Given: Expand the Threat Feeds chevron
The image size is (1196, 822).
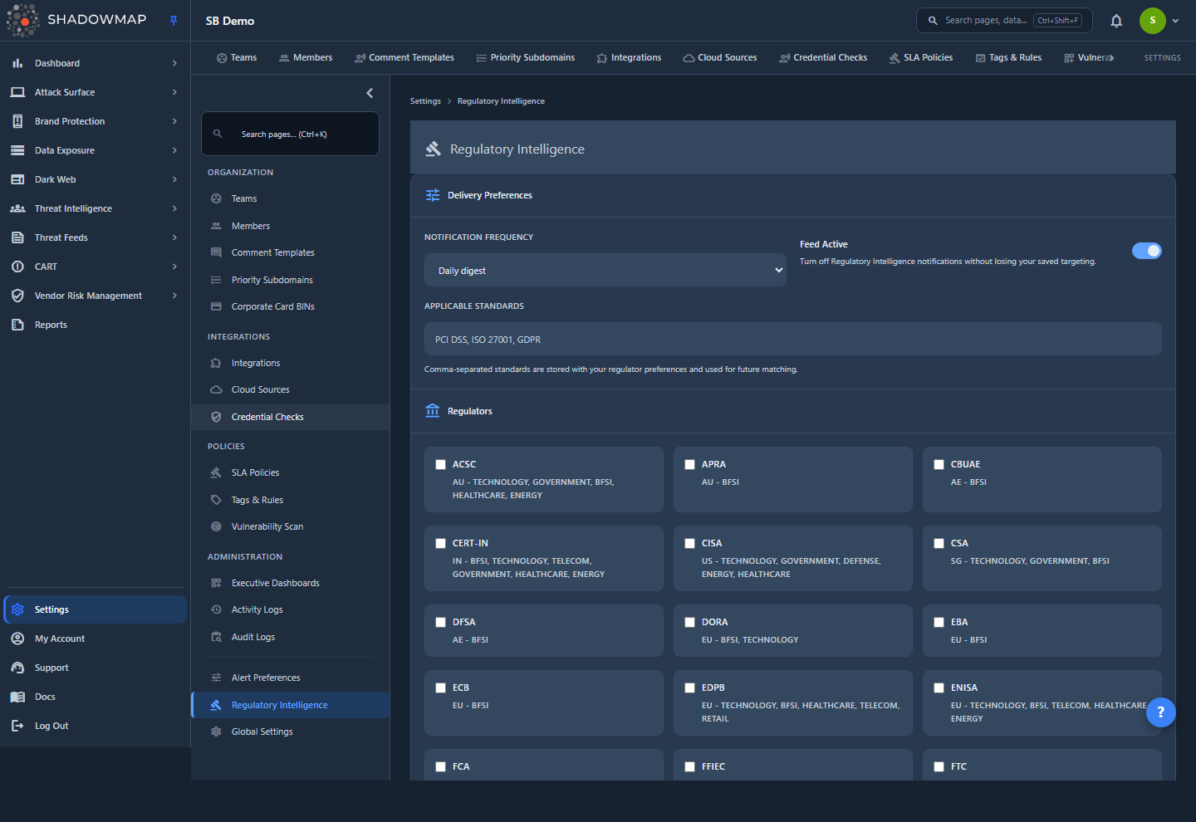Looking at the screenshot, I should [x=174, y=237].
